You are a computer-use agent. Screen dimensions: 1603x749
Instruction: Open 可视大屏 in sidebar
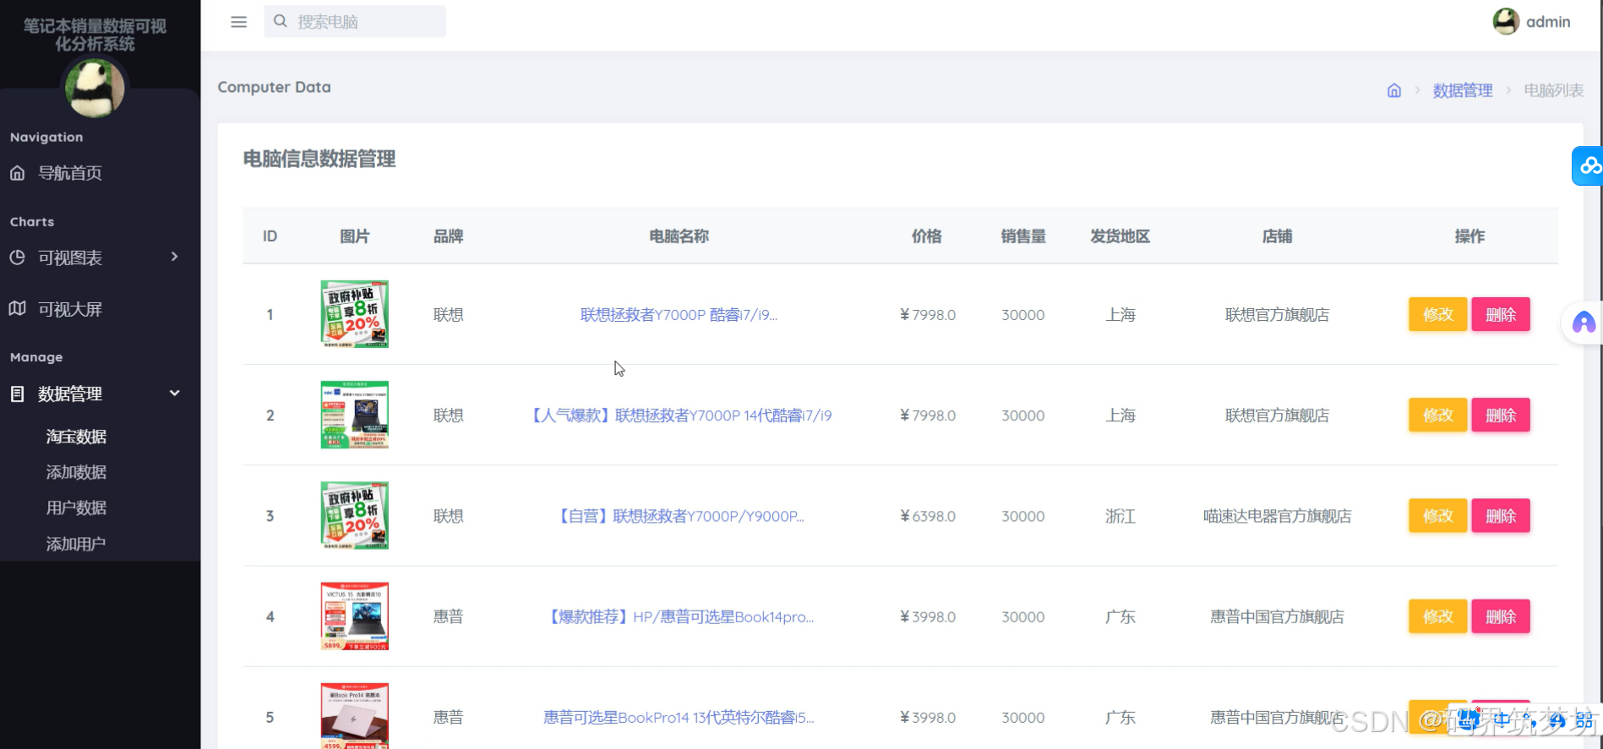[x=70, y=309]
